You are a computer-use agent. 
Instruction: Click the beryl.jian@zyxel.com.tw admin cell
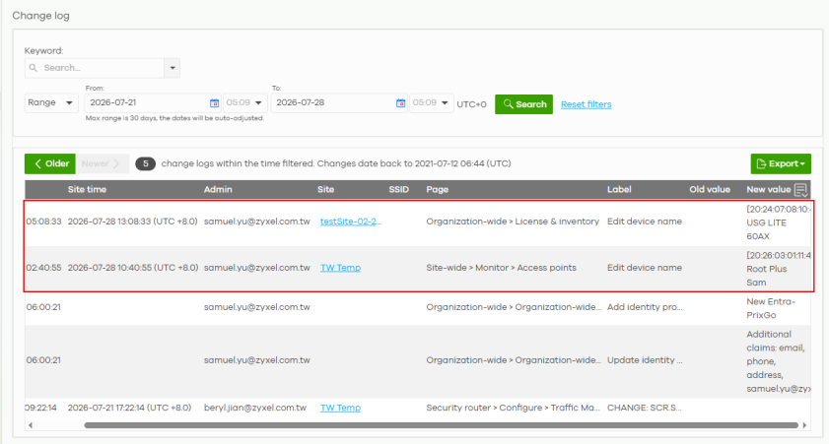pyautogui.click(x=255, y=408)
